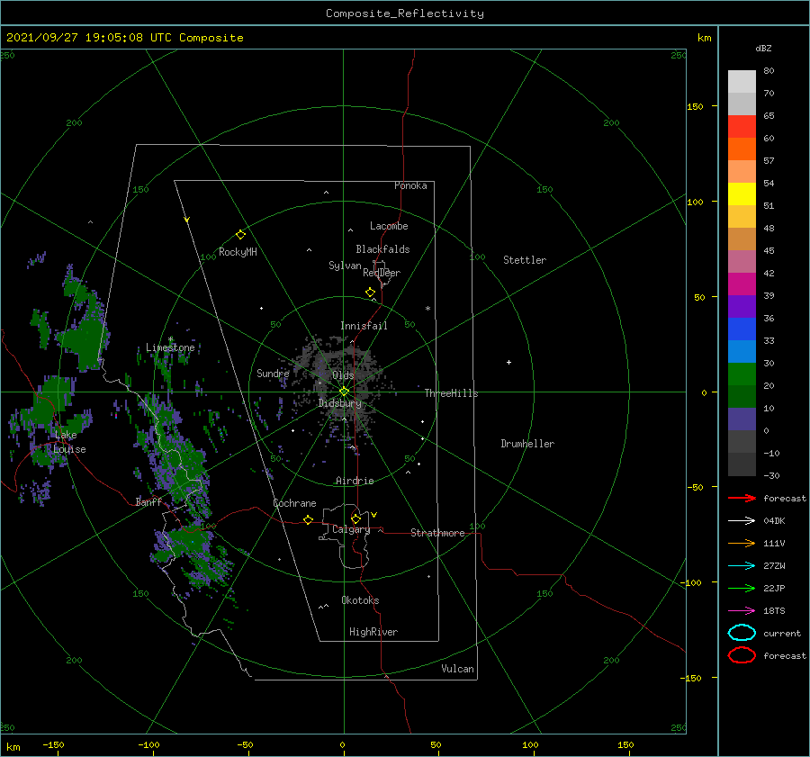This screenshot has width=810, height=757.
Task: Click the Olds town label
Action: click(343, 375)
